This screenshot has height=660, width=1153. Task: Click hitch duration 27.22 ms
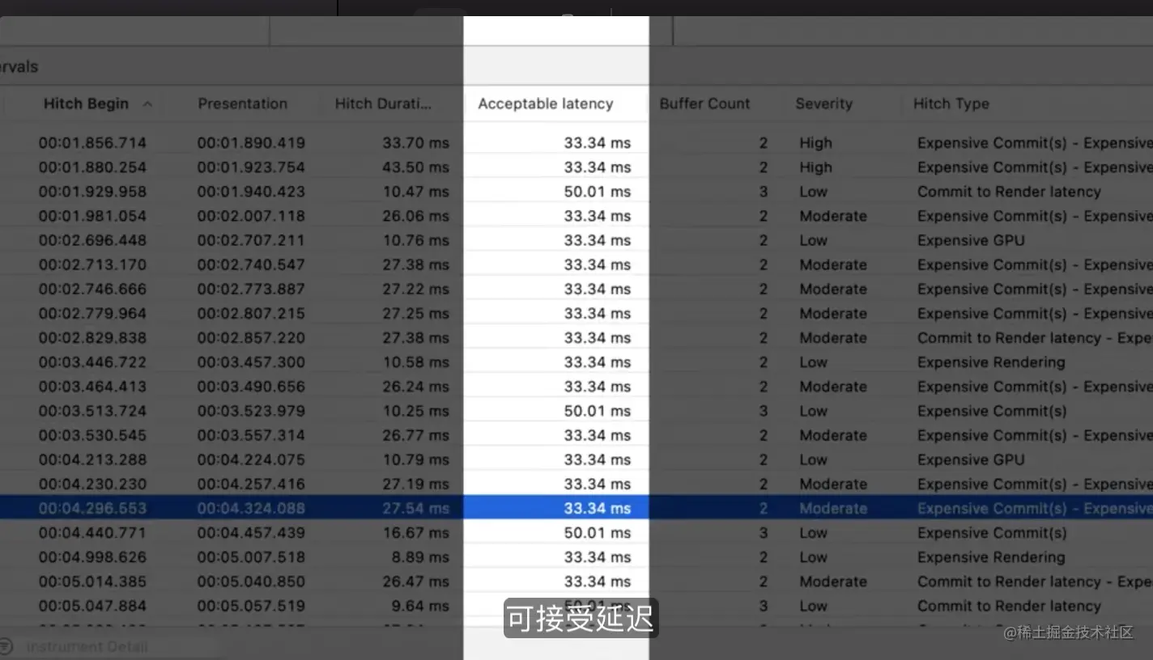(x=416, y=289)
